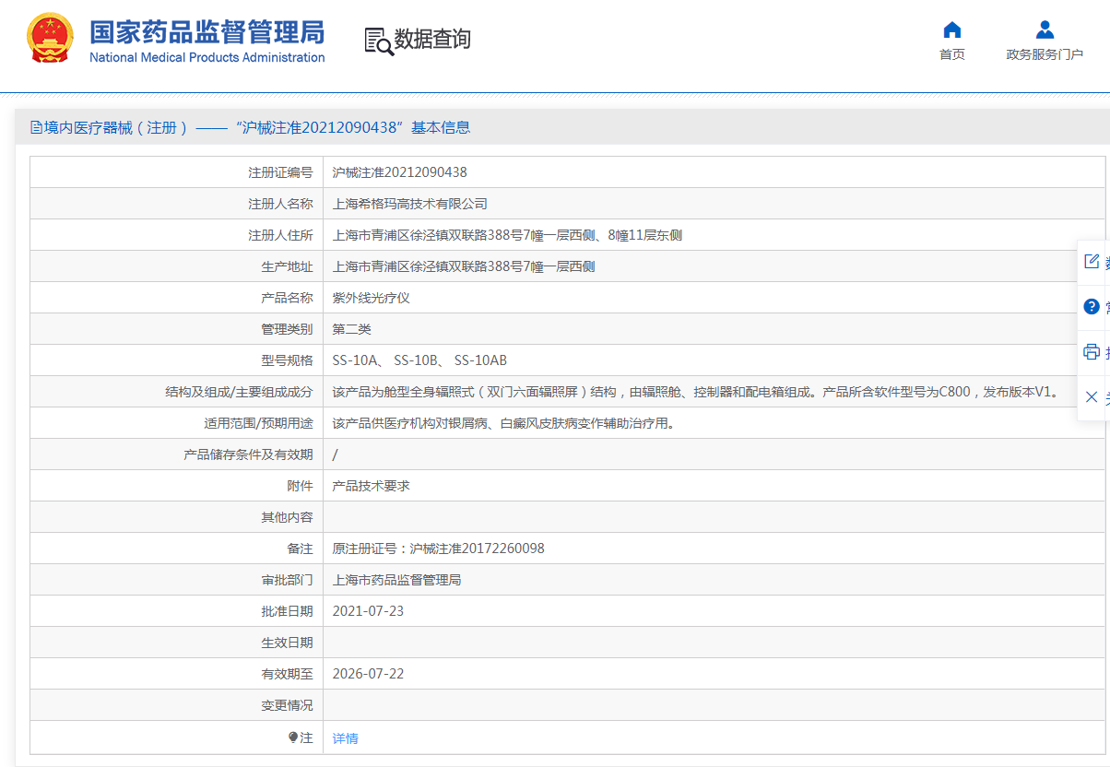Click 原注册证号 remark value

click(x=439, y=549)
